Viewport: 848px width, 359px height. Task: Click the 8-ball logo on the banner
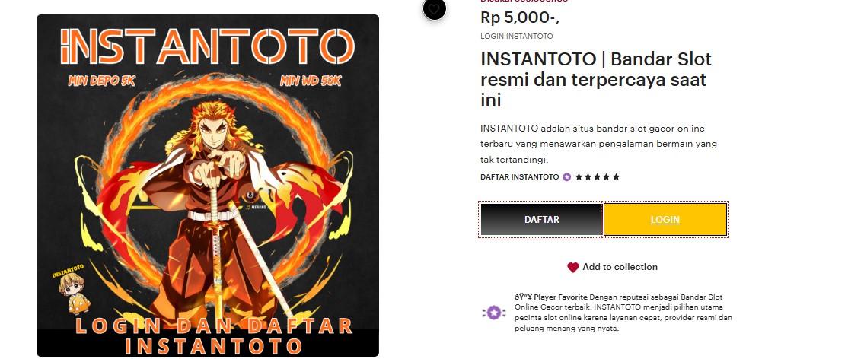249,195
